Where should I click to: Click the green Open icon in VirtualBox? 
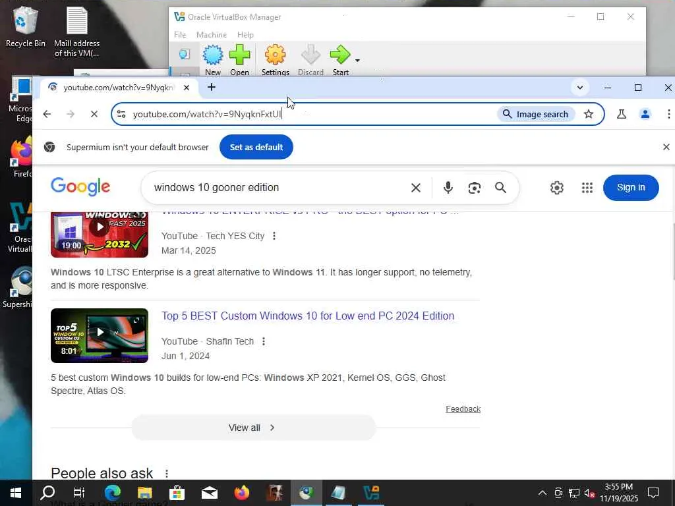[239, 55]
